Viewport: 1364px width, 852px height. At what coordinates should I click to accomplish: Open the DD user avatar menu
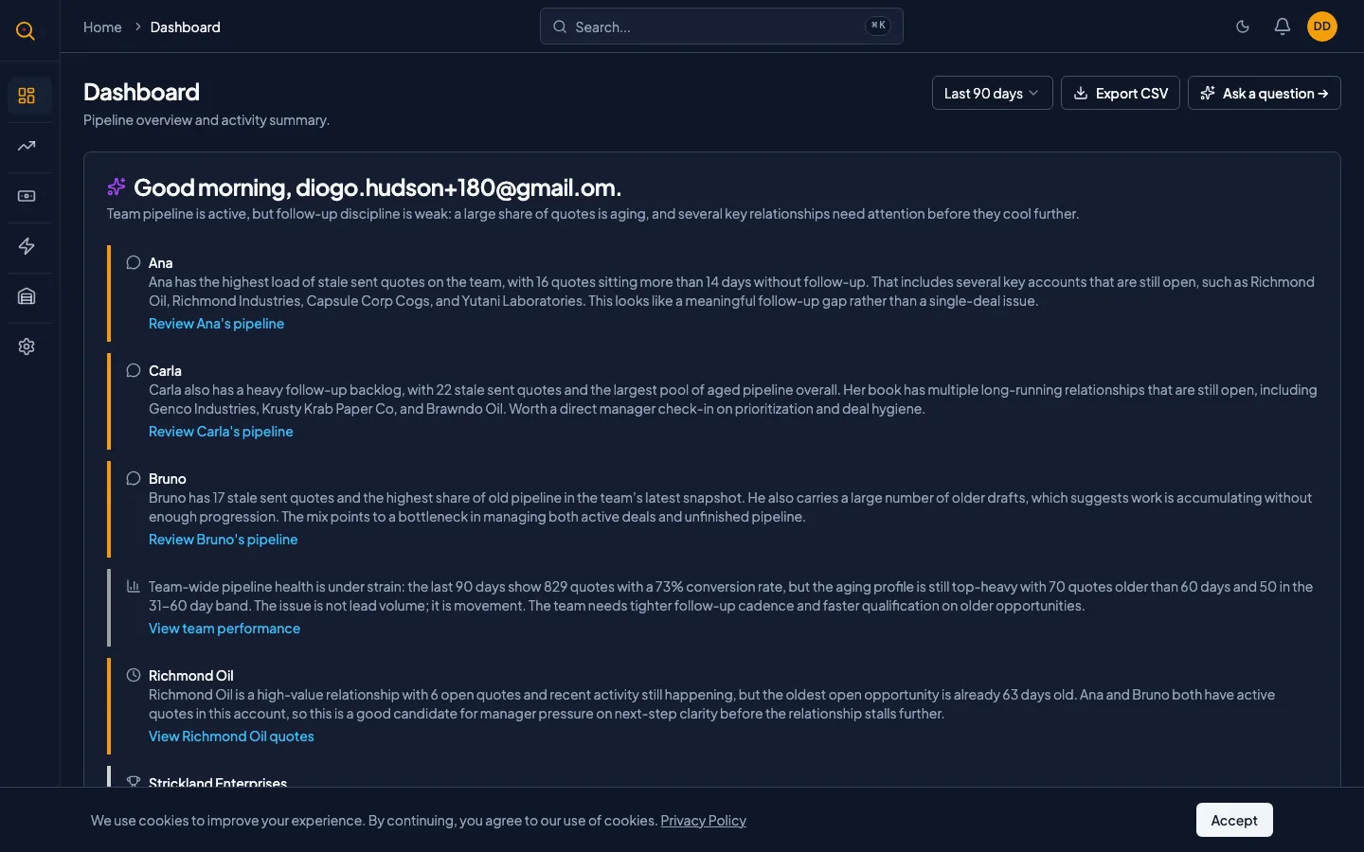tap(1322, 27)
